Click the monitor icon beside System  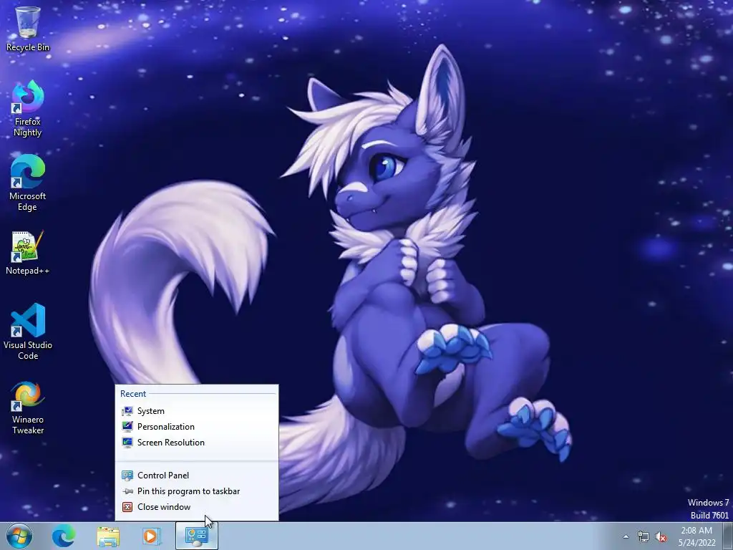(127, 411)
